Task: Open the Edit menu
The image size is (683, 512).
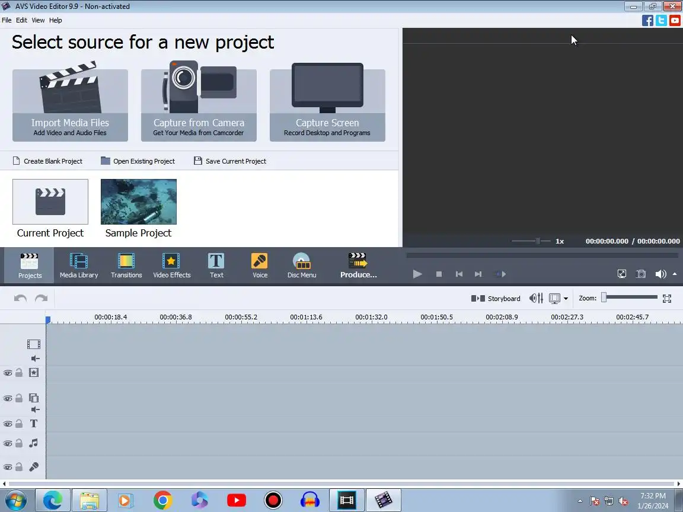Action: pyautogui.click(x=21, y=20)
